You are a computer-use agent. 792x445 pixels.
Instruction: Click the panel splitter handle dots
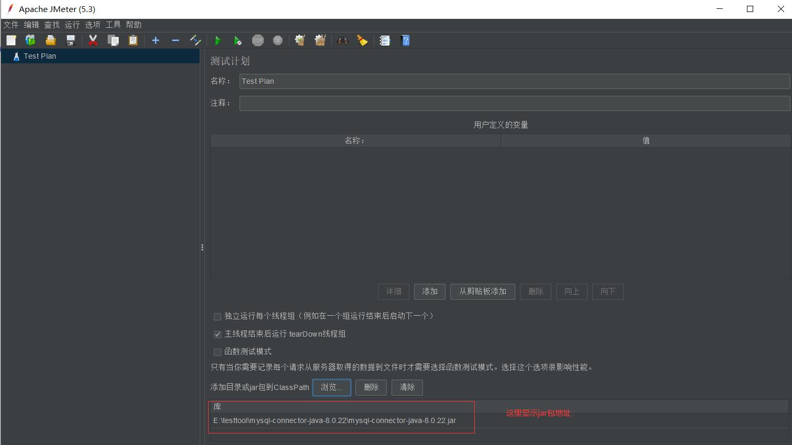pos(202,247)
